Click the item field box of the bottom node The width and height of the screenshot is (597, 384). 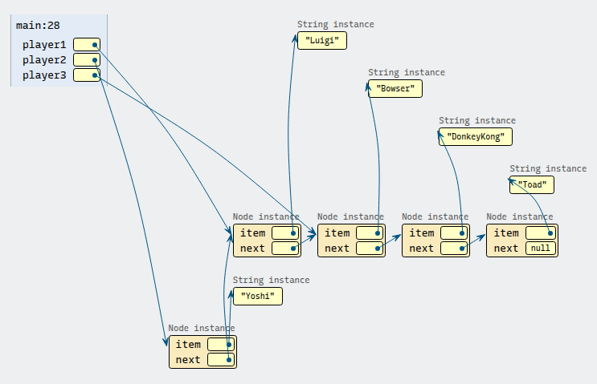[220, 345]
